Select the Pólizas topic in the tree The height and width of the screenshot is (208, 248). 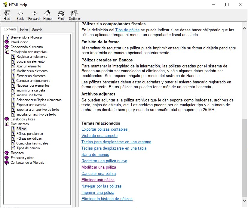click(x=21, y=129)
